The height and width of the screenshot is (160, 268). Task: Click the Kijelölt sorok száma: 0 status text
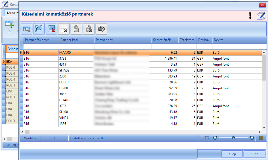(x=86, y=138)
